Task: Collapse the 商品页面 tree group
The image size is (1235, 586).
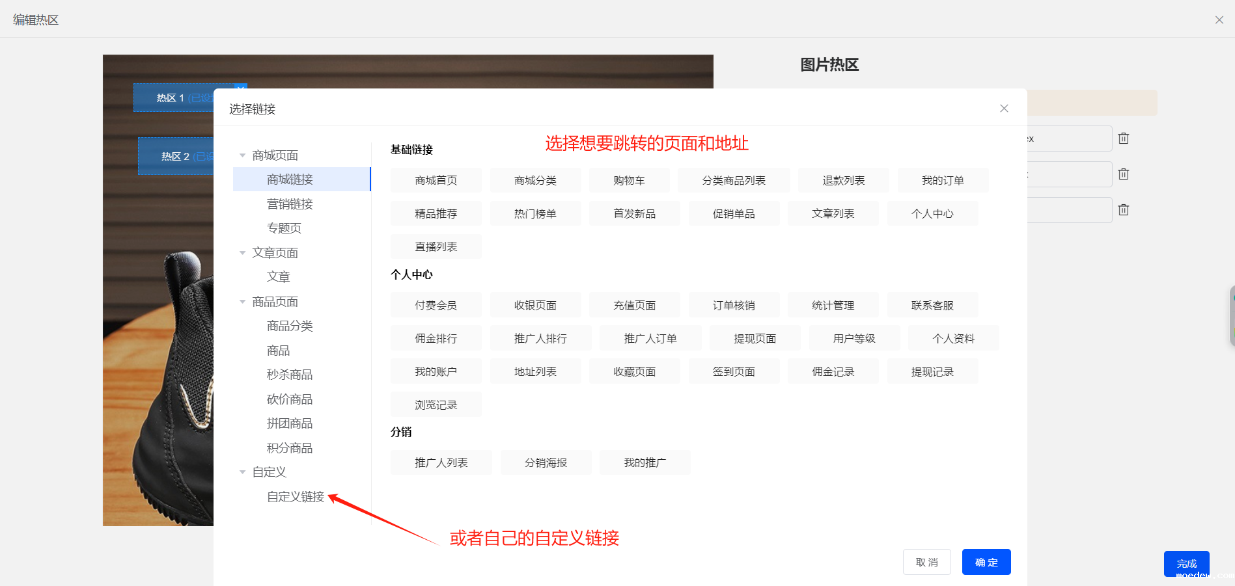Action: [243, 302]
